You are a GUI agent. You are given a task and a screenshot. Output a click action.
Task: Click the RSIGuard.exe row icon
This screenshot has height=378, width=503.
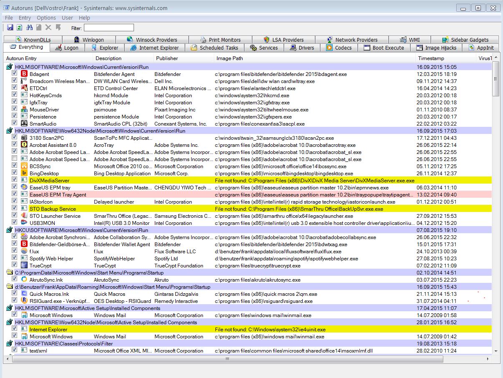point(24,301)
